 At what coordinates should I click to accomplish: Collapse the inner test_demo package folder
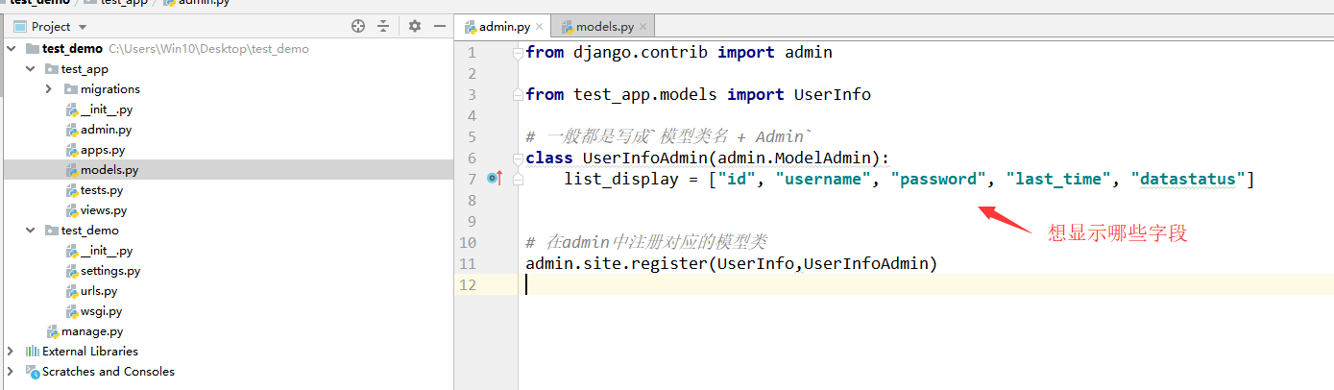(x=30, y=231)
